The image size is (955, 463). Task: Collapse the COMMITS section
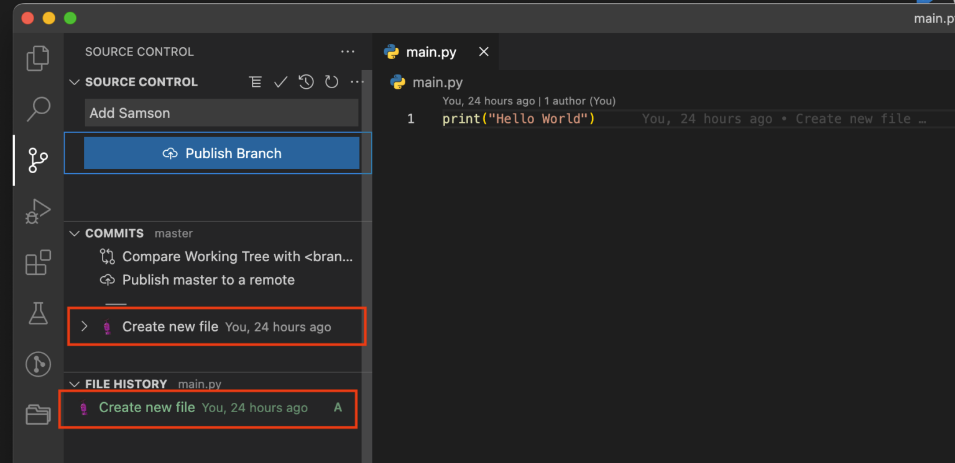[75, 233]
